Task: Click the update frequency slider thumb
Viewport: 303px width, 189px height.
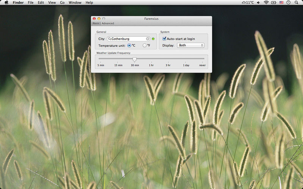Action: pos(135,59)
